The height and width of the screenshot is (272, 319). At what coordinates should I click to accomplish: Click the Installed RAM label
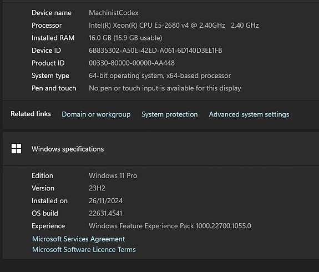pos(53,38)
